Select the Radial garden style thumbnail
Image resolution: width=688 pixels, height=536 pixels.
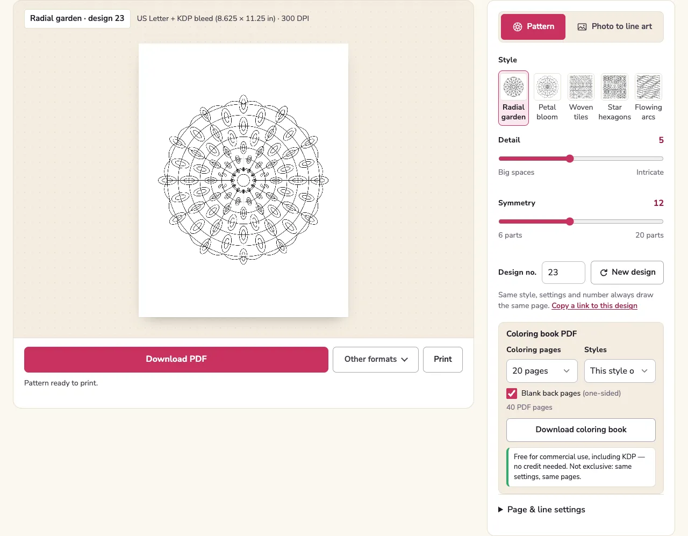pyautogui.click(x=513, y=98)
